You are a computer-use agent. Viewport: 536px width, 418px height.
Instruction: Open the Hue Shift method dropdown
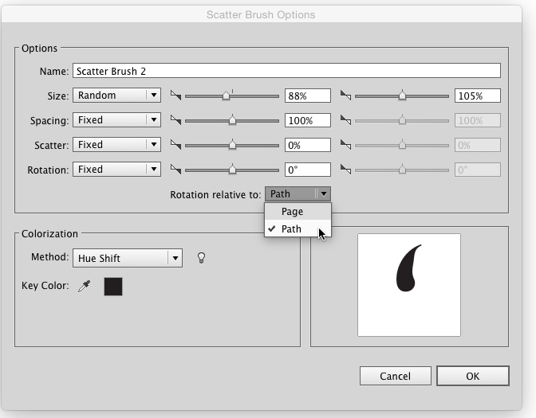coord(127,258)
